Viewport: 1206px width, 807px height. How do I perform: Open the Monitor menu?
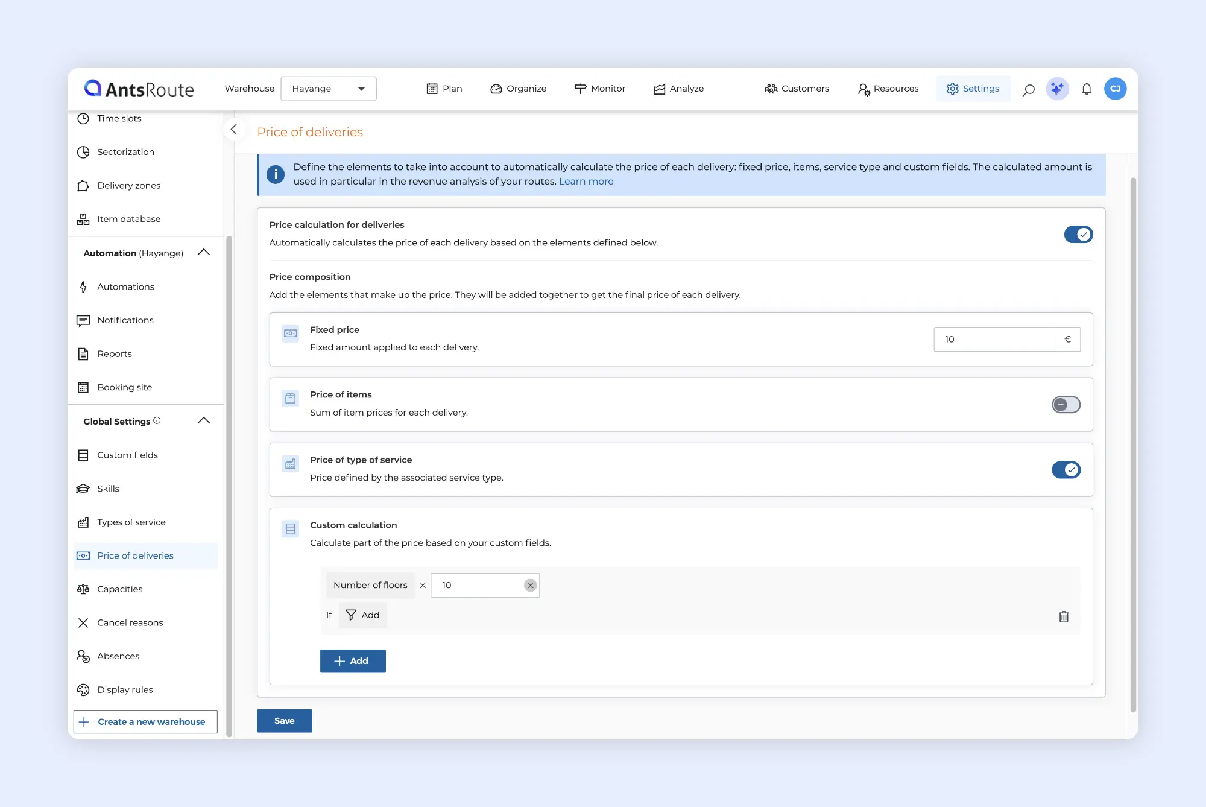[600, 89]
